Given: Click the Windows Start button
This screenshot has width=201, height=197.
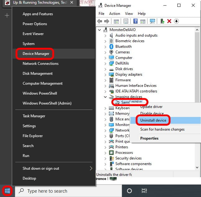Looking at the screenshot, I should pos(7,191).
